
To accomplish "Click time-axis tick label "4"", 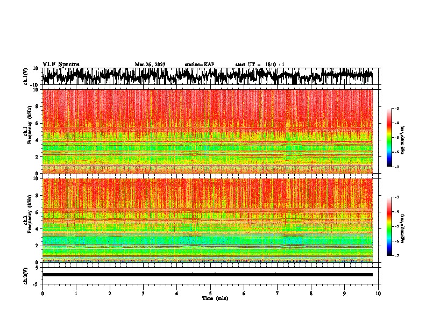I will click(x=177, y=294).
